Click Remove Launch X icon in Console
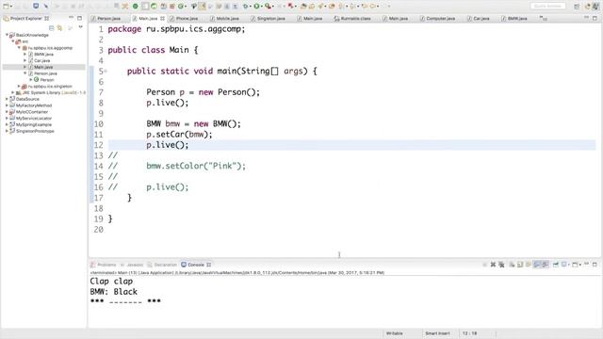The height and width of the screenshot is (339, 603). tap(493, 265)
